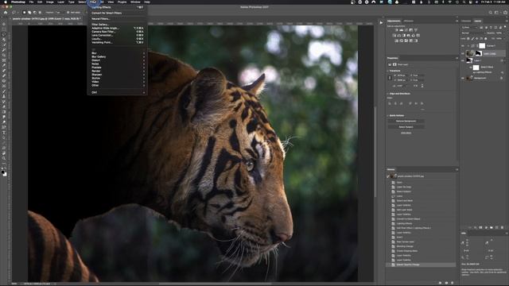Go to the Home screen icon
The image size is (509, 286).
(x=6, y=13)
